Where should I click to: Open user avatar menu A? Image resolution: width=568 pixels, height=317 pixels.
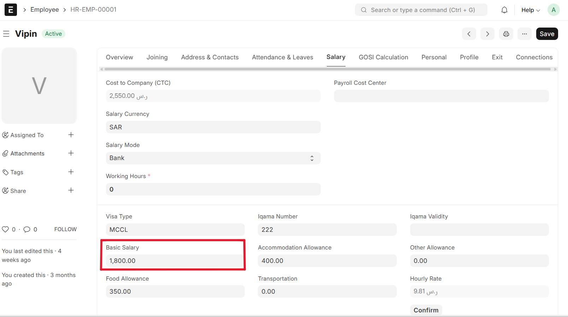point(553,10)
